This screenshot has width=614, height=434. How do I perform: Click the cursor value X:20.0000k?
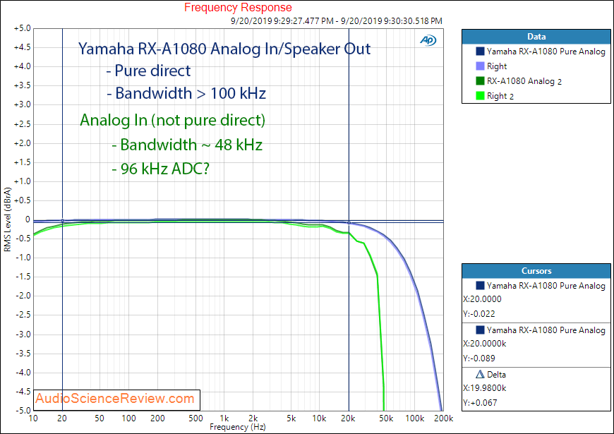click(484, 344)
